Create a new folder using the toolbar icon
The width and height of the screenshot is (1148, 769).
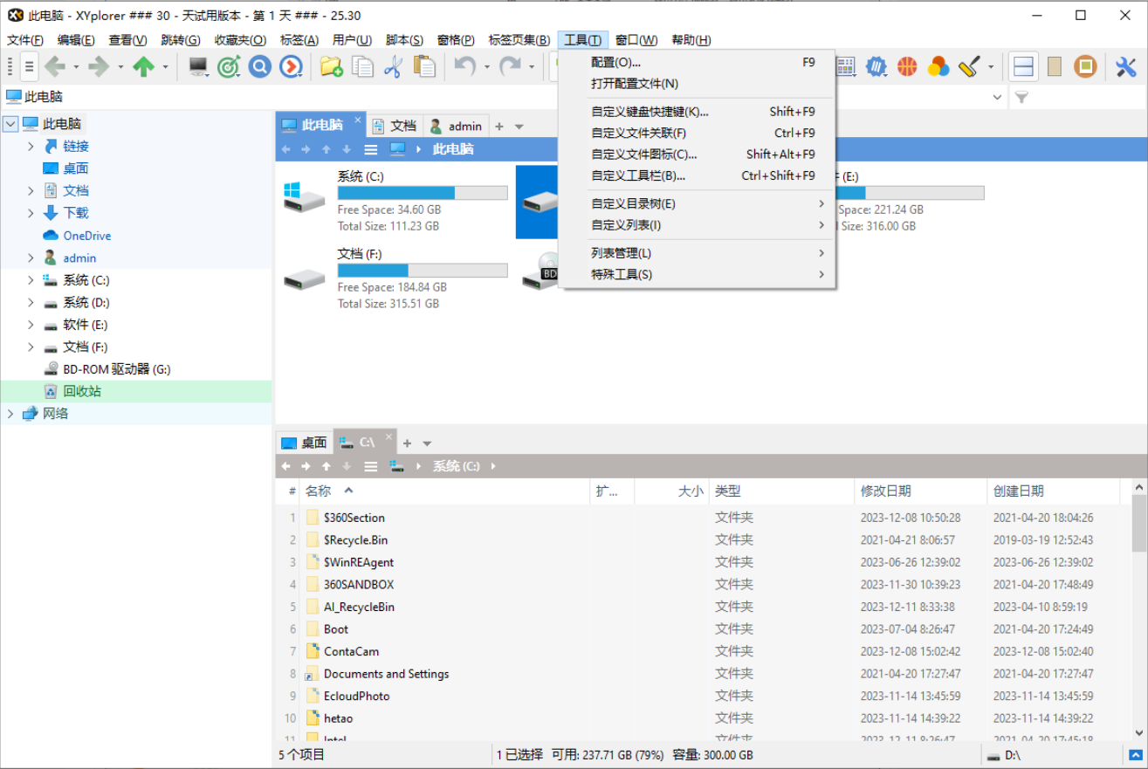tap(332, 66)
